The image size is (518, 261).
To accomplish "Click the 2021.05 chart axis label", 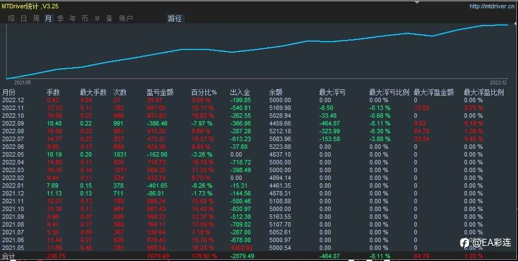I will (x=22, y=82).
